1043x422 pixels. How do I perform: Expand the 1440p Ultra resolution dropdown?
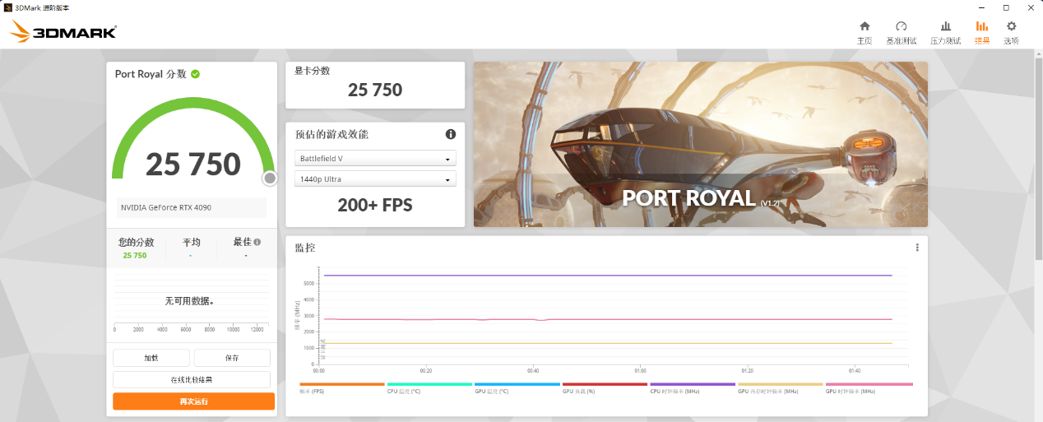375,179
